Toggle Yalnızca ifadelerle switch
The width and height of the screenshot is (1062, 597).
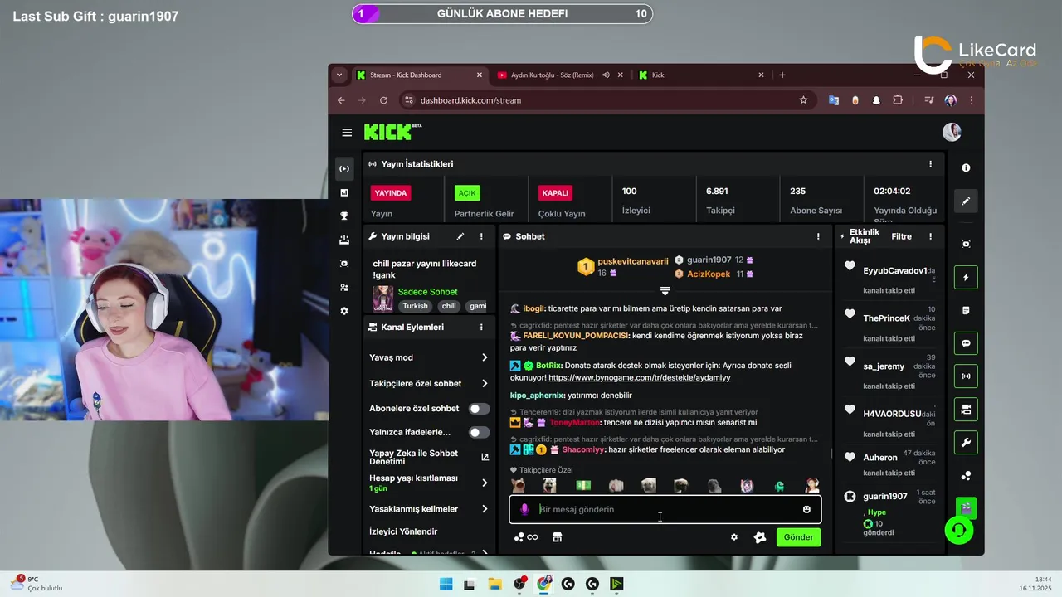tap(479, 432)
